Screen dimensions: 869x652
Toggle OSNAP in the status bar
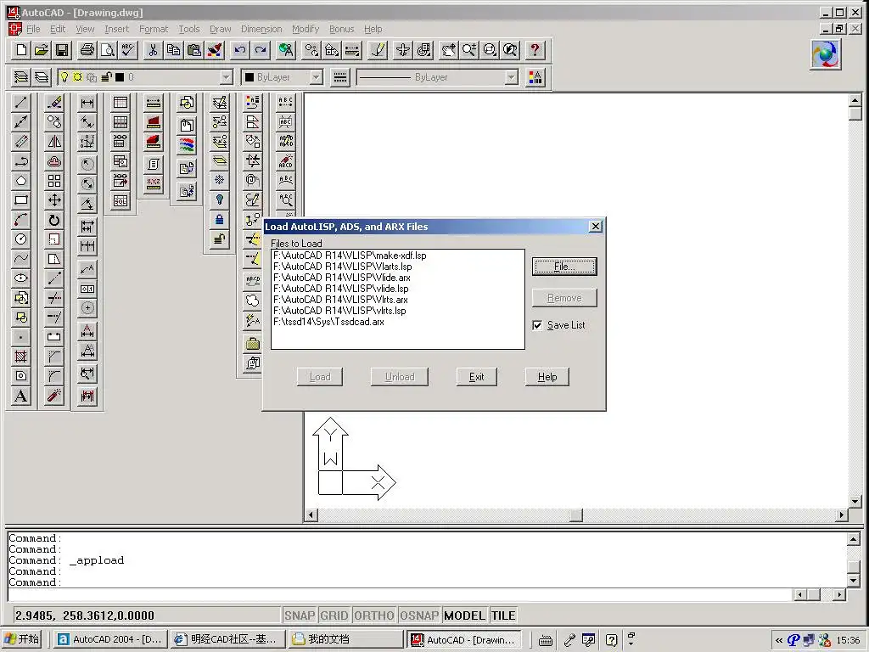point(419,615)
